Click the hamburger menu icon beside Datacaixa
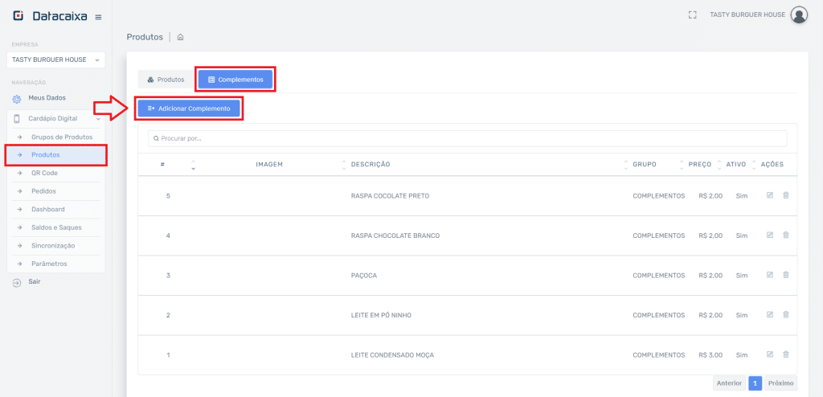Image resolution: width=823 pixels, height=397 pixels. [98, 17]
